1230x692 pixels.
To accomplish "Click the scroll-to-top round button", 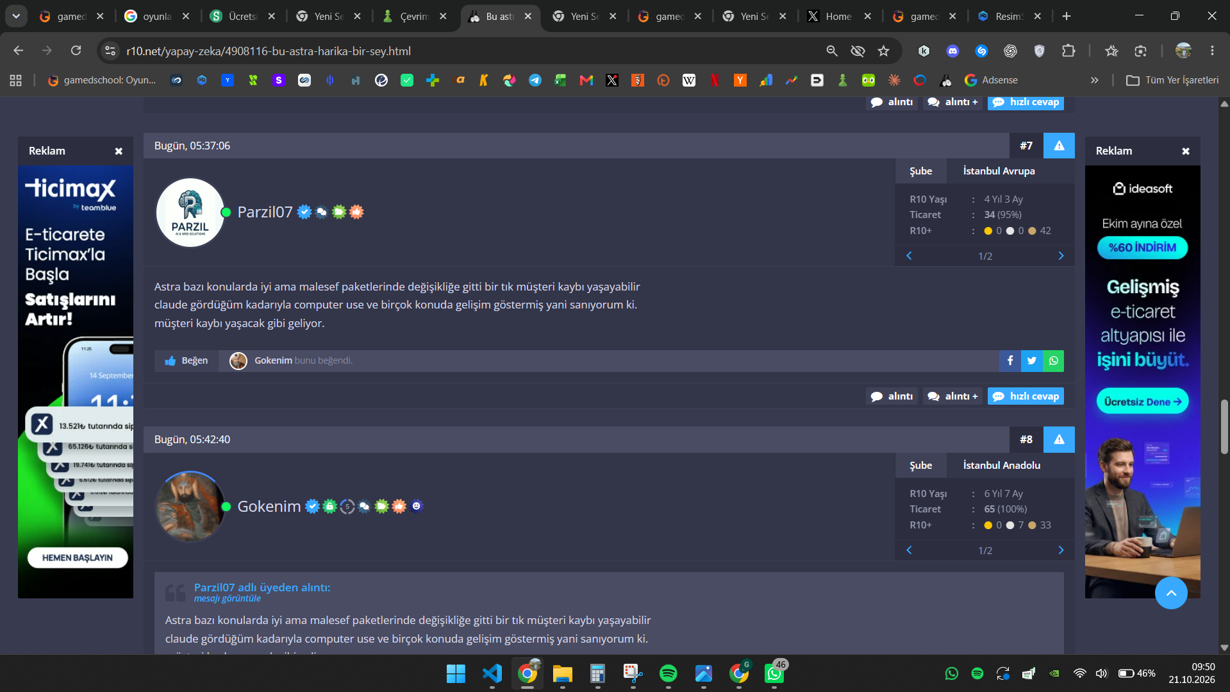I will [1171, 593].
